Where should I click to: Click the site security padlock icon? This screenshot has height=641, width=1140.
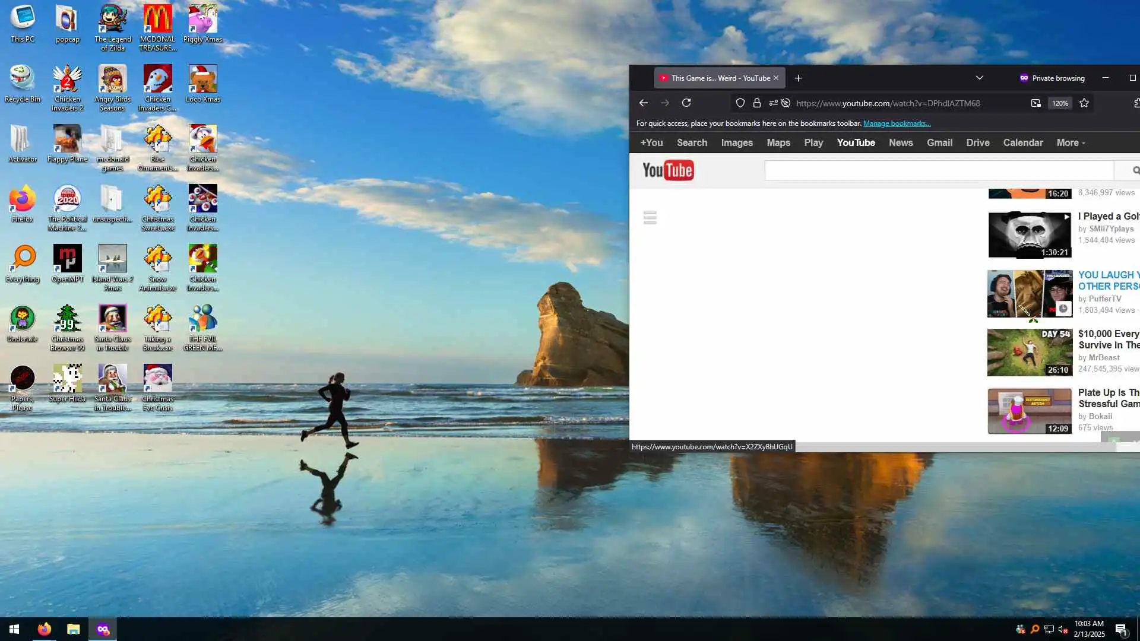(x=756, y=103)
